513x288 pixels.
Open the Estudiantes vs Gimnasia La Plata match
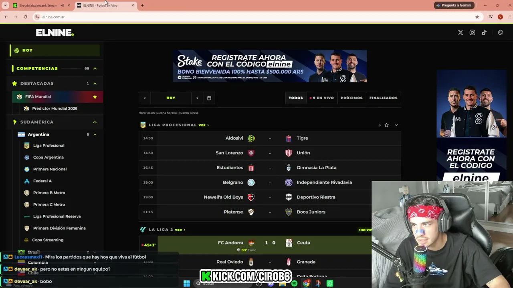click(x=270, y=168)
